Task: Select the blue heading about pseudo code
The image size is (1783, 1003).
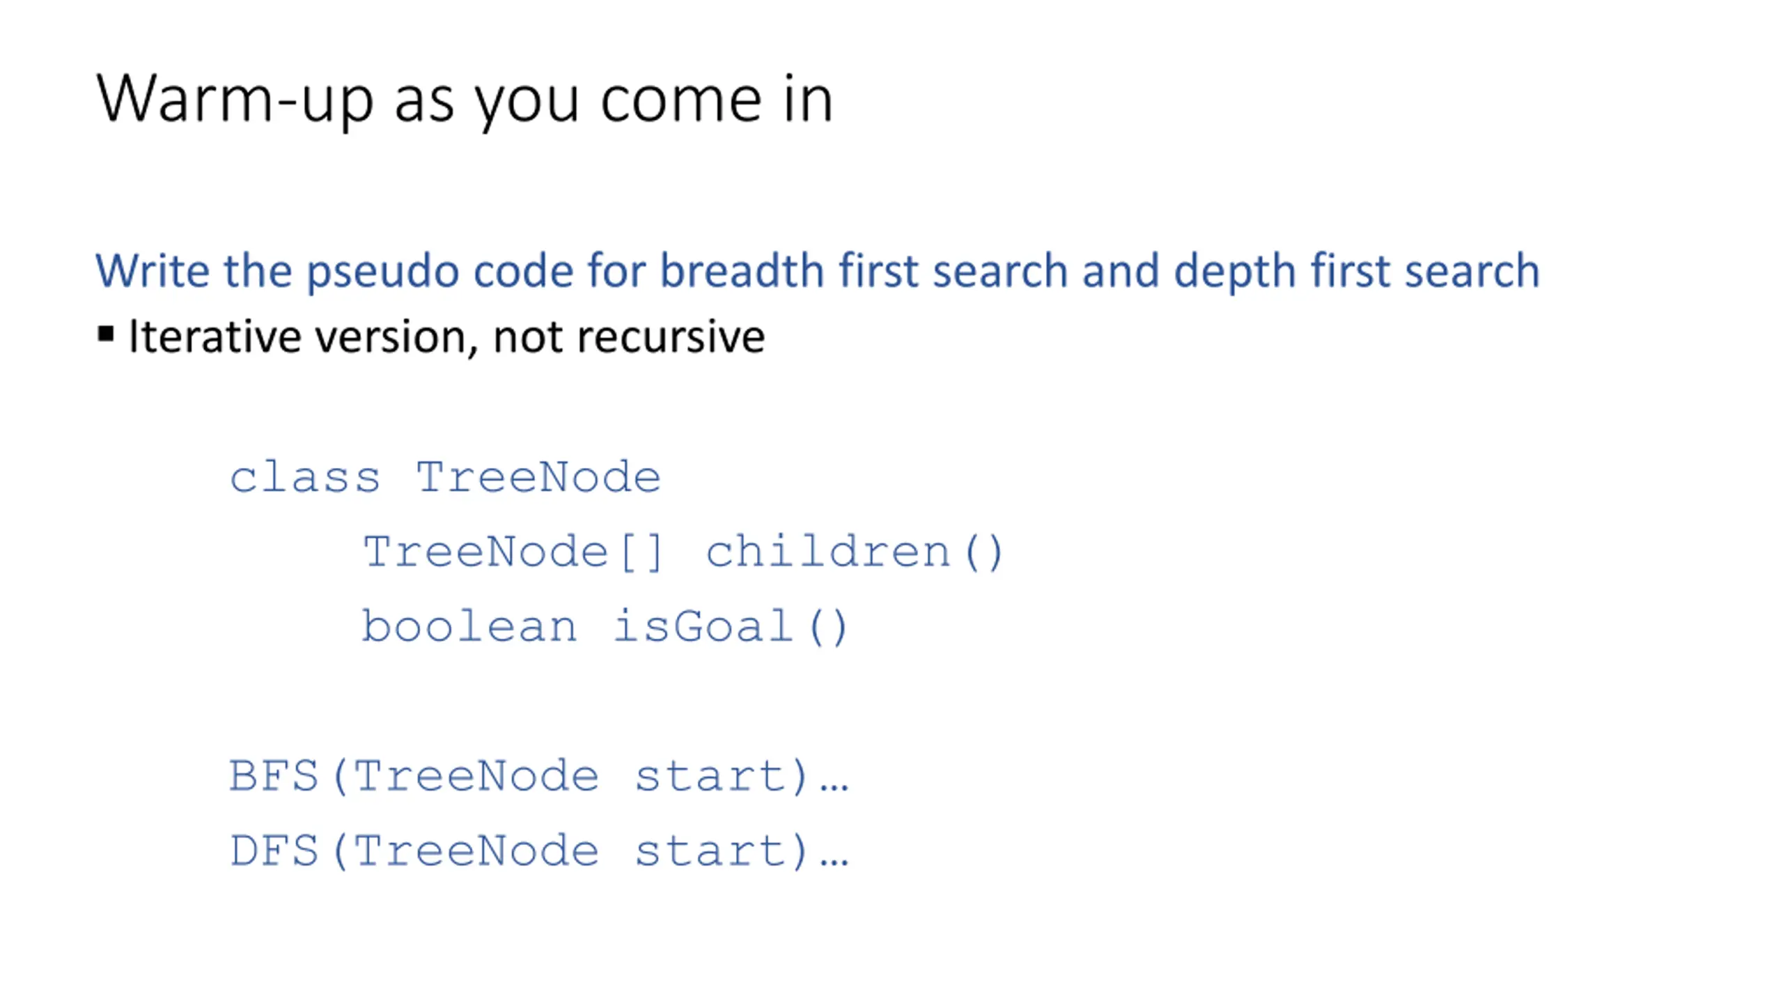Action: point(817,271)
